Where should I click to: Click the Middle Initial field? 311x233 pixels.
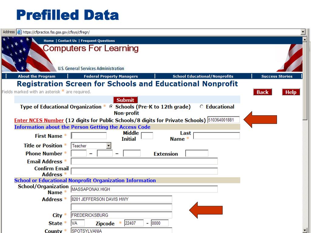coord(147,136)
